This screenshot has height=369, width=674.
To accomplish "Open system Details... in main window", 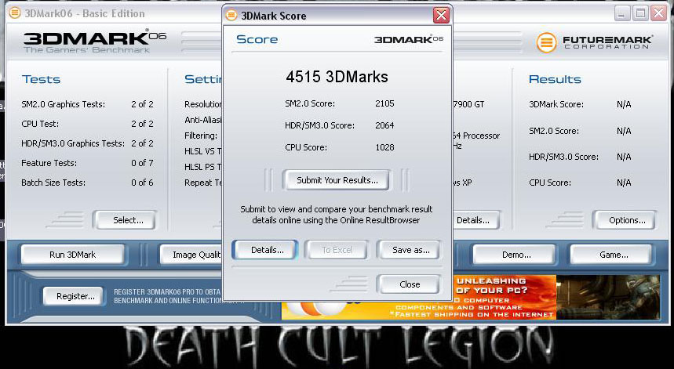I will coord(475,220).
